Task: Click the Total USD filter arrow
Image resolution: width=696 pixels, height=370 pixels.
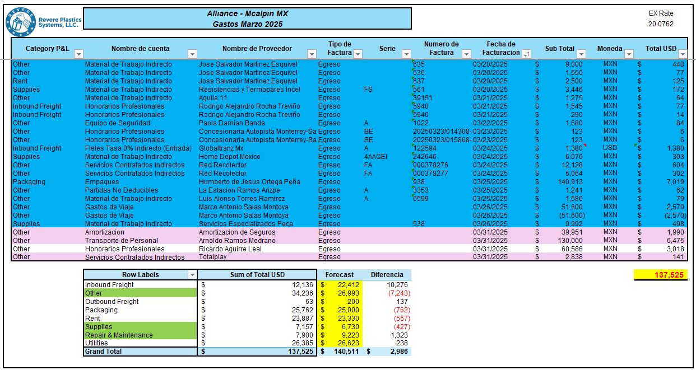Action: (x=682, y=54)
